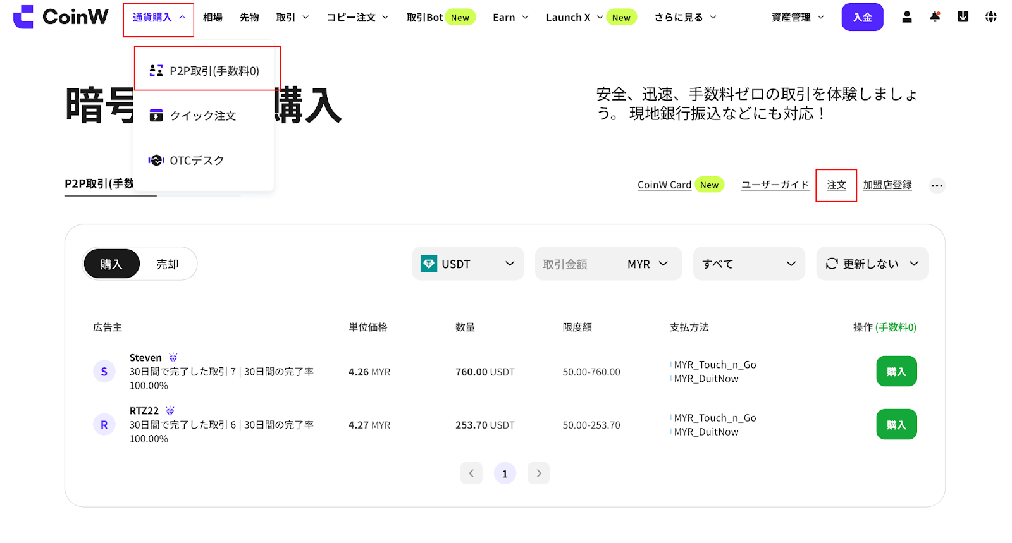The image size is (1012, 543).
Task: Open the CoinW Card link
Action: point(664,185)
